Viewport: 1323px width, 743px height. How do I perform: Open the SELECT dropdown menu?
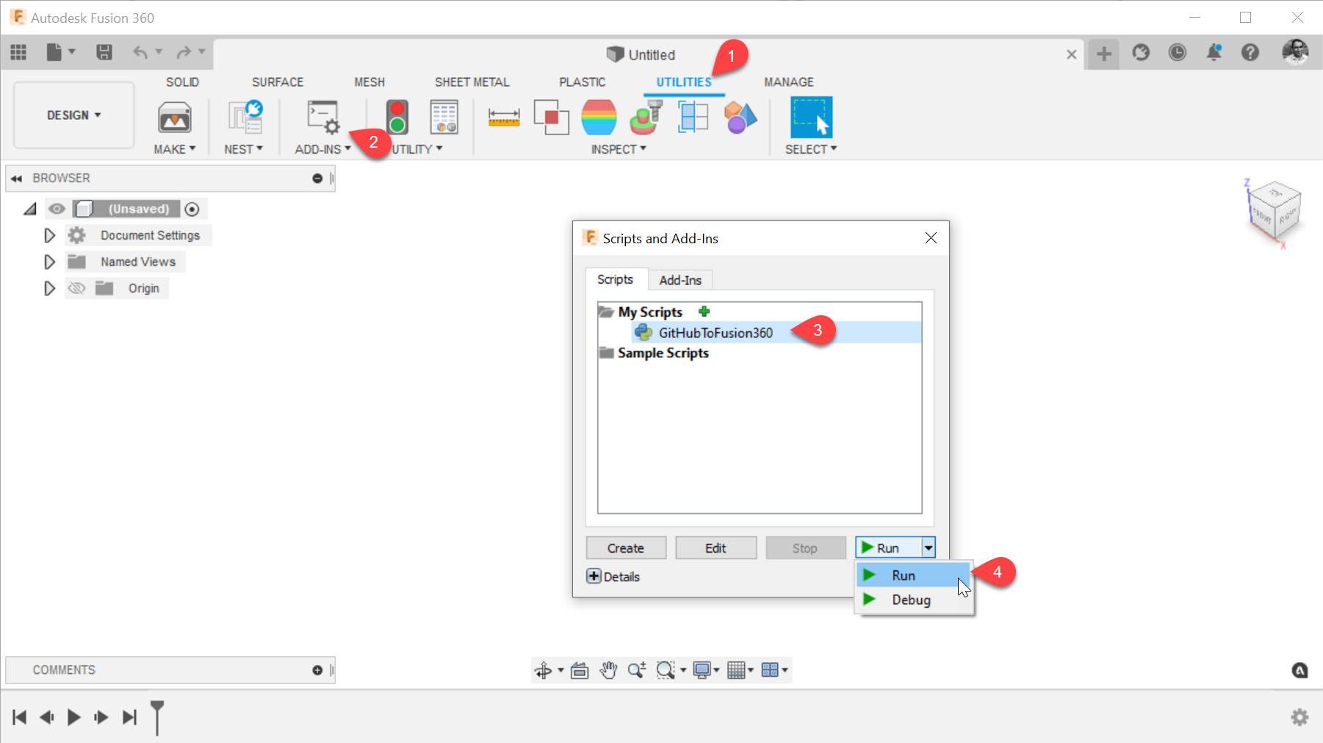811,149
